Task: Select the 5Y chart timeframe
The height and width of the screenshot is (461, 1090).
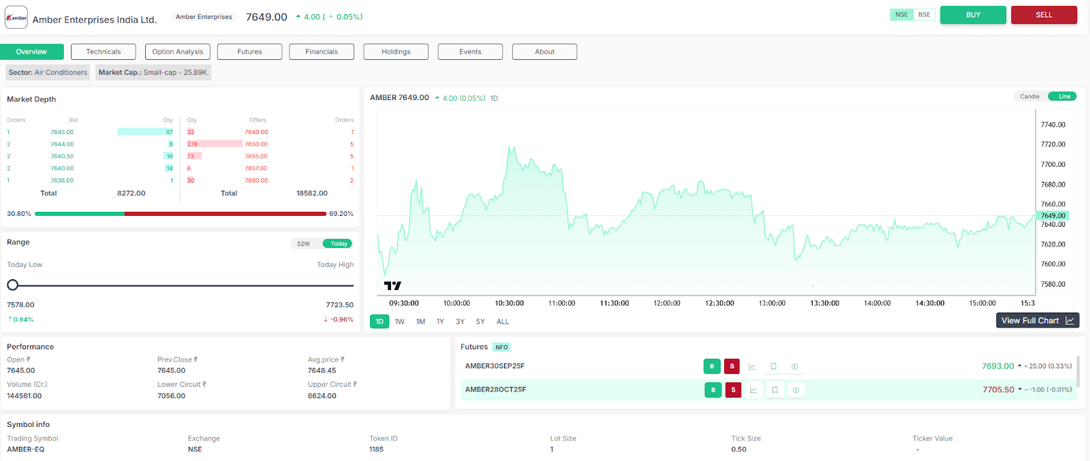Action: tap(480, 321)
